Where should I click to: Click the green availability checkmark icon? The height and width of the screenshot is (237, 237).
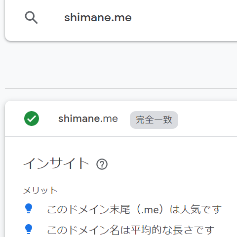(x=32, y=118)
